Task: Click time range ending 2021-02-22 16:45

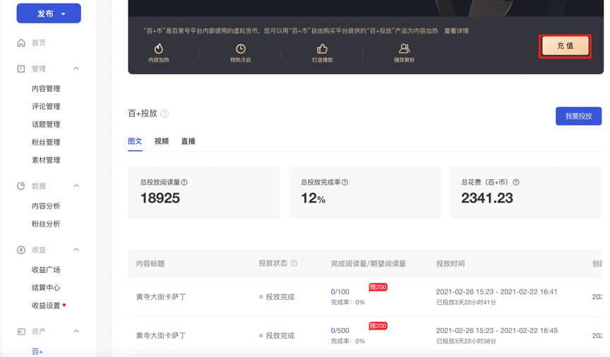Action: pos(496,331)
